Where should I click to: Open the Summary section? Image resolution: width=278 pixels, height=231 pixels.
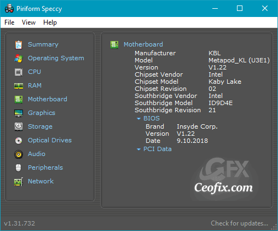(43, 44)
